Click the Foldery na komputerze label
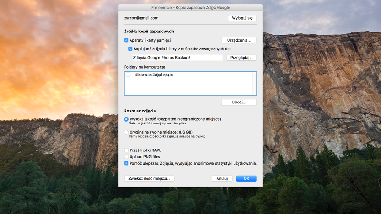This screenshot has width=381, height=214. 145,67
